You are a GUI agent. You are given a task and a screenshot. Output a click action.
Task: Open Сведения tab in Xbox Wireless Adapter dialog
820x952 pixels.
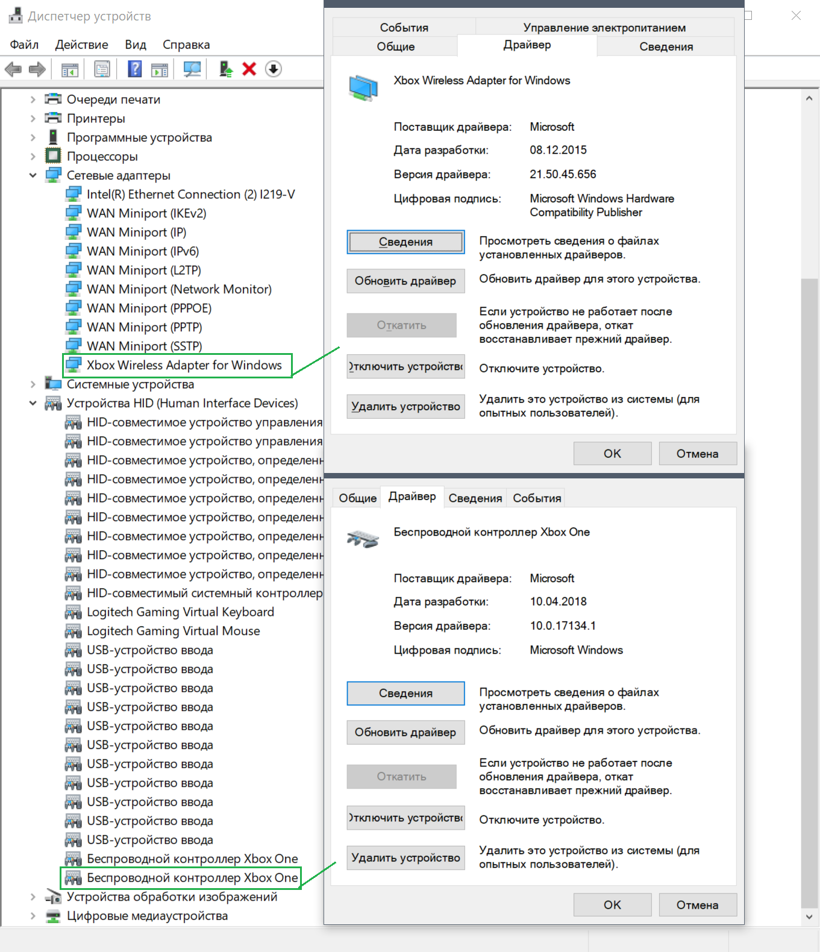(666, 46)
